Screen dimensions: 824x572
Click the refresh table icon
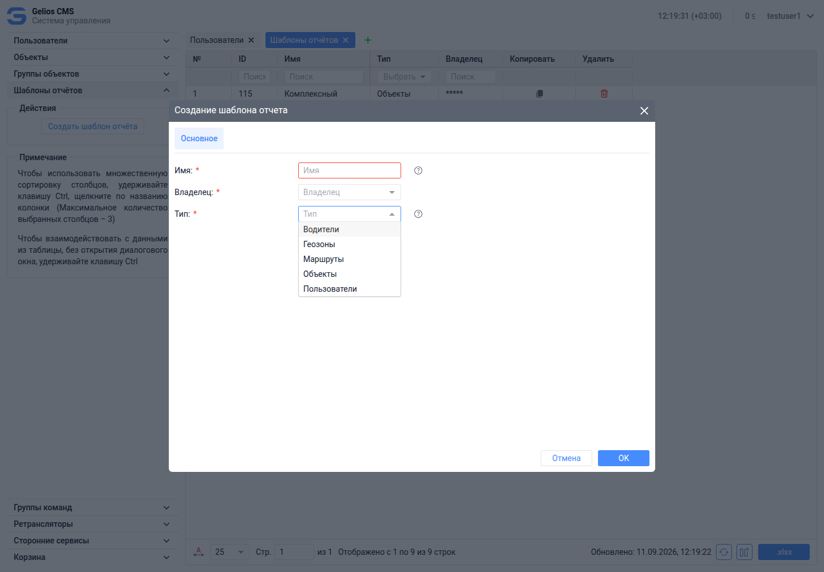pyautogui.click(x=724, y=552)
